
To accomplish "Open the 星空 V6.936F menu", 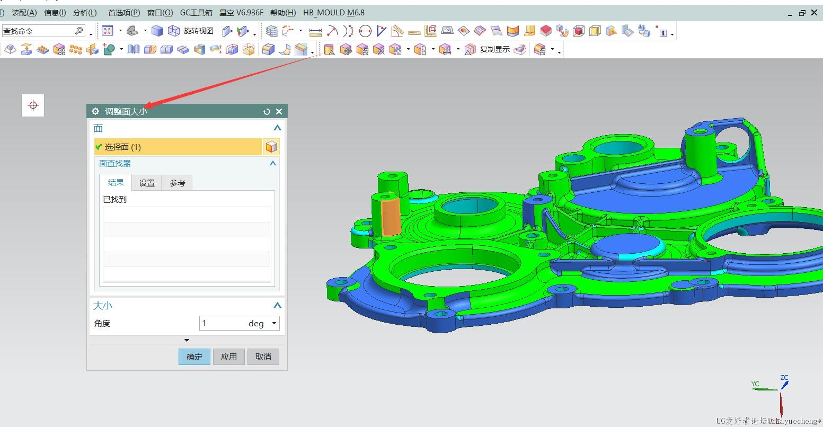I will [241, 13].
